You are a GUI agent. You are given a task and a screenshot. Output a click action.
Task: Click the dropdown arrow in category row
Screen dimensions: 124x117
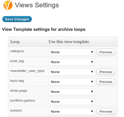pos(92,52)
